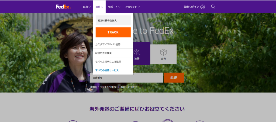Screen dimensions: 276x122
Task: Focus the 追跡ID番号を挿入 input field
Action: pyautogui.click(x=113, y=20)
